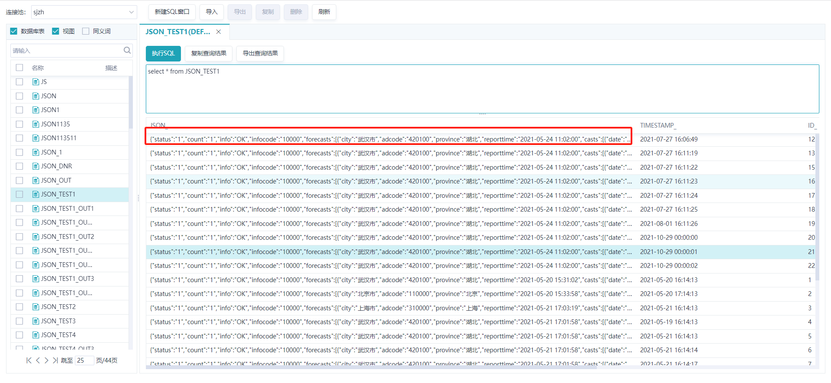This screenshot has height=383, width=831.
Task: Switch to the JSON_TEST1(DEF... tab
Action: click(178, 32)
